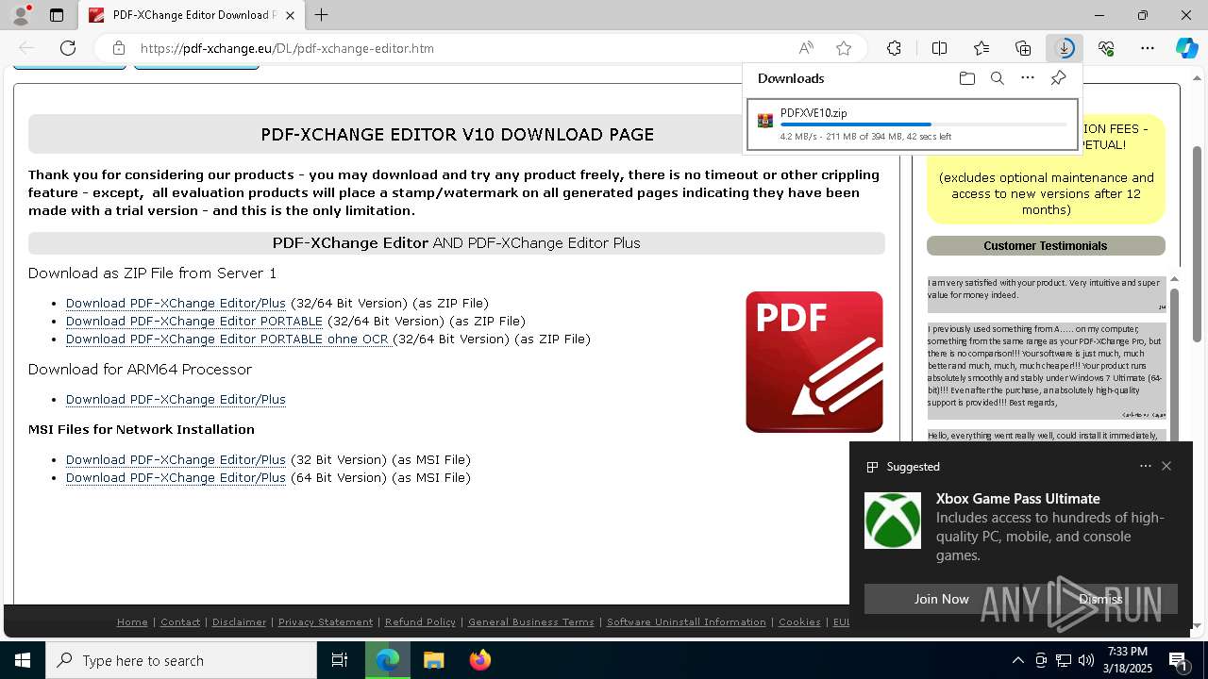The height and width of the screenshot is (679, 1208).
Task: Open the Suggested notification options menu
Action: pyautogui.click(x=1145, y=466)
